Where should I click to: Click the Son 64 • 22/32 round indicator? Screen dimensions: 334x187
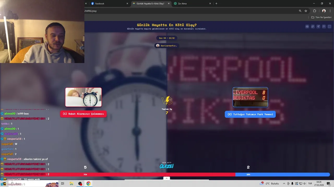167,38
